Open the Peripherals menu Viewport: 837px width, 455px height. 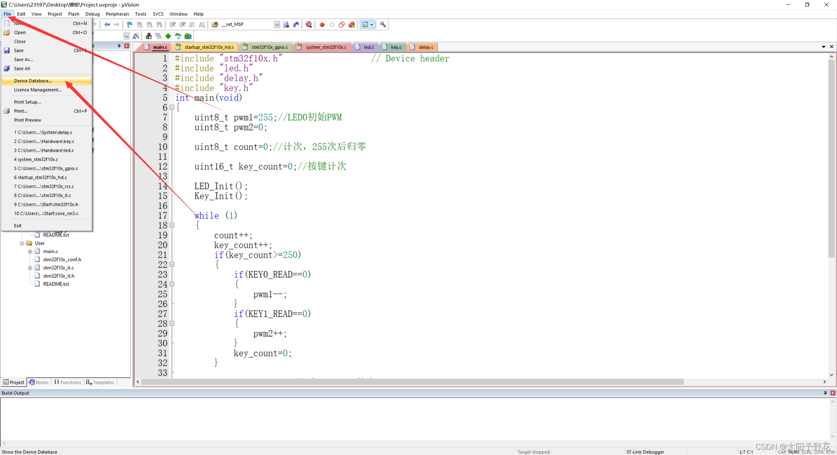coord(117,14)
